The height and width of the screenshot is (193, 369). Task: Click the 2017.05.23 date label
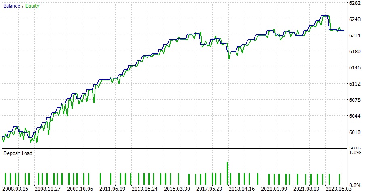tap(209, 189)
